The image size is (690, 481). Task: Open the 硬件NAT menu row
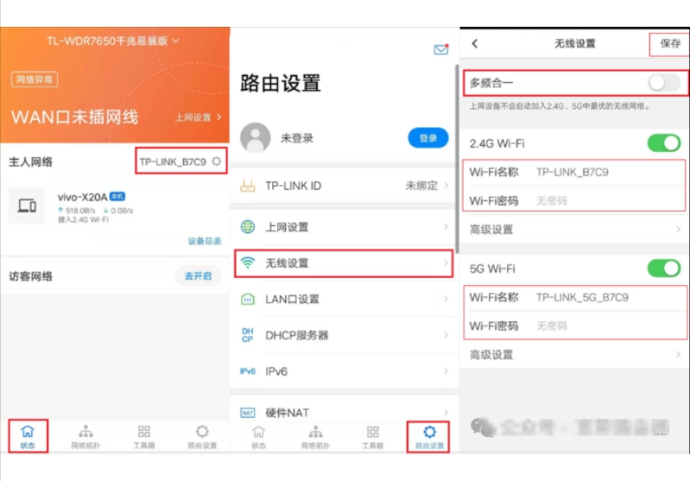344,413
